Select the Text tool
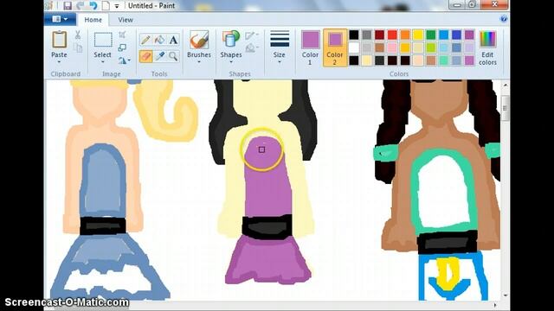 [x=173, y=40]
